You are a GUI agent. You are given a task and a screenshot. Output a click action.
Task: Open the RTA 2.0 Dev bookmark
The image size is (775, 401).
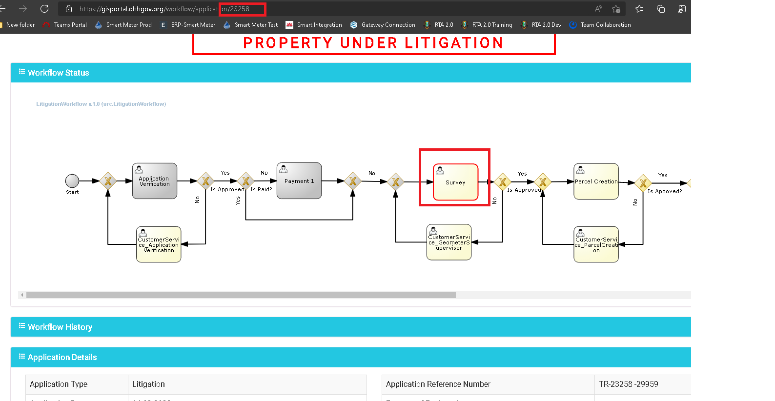[541, 25]
